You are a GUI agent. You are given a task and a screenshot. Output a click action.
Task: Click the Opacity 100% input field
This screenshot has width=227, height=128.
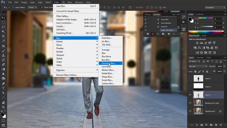pyautogui.click(x=220, y=66)
